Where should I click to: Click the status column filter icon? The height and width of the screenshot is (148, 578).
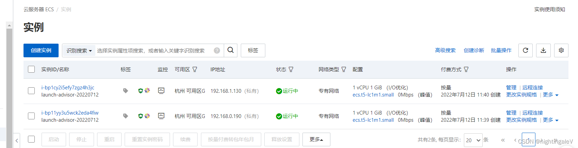coord(291,69)
